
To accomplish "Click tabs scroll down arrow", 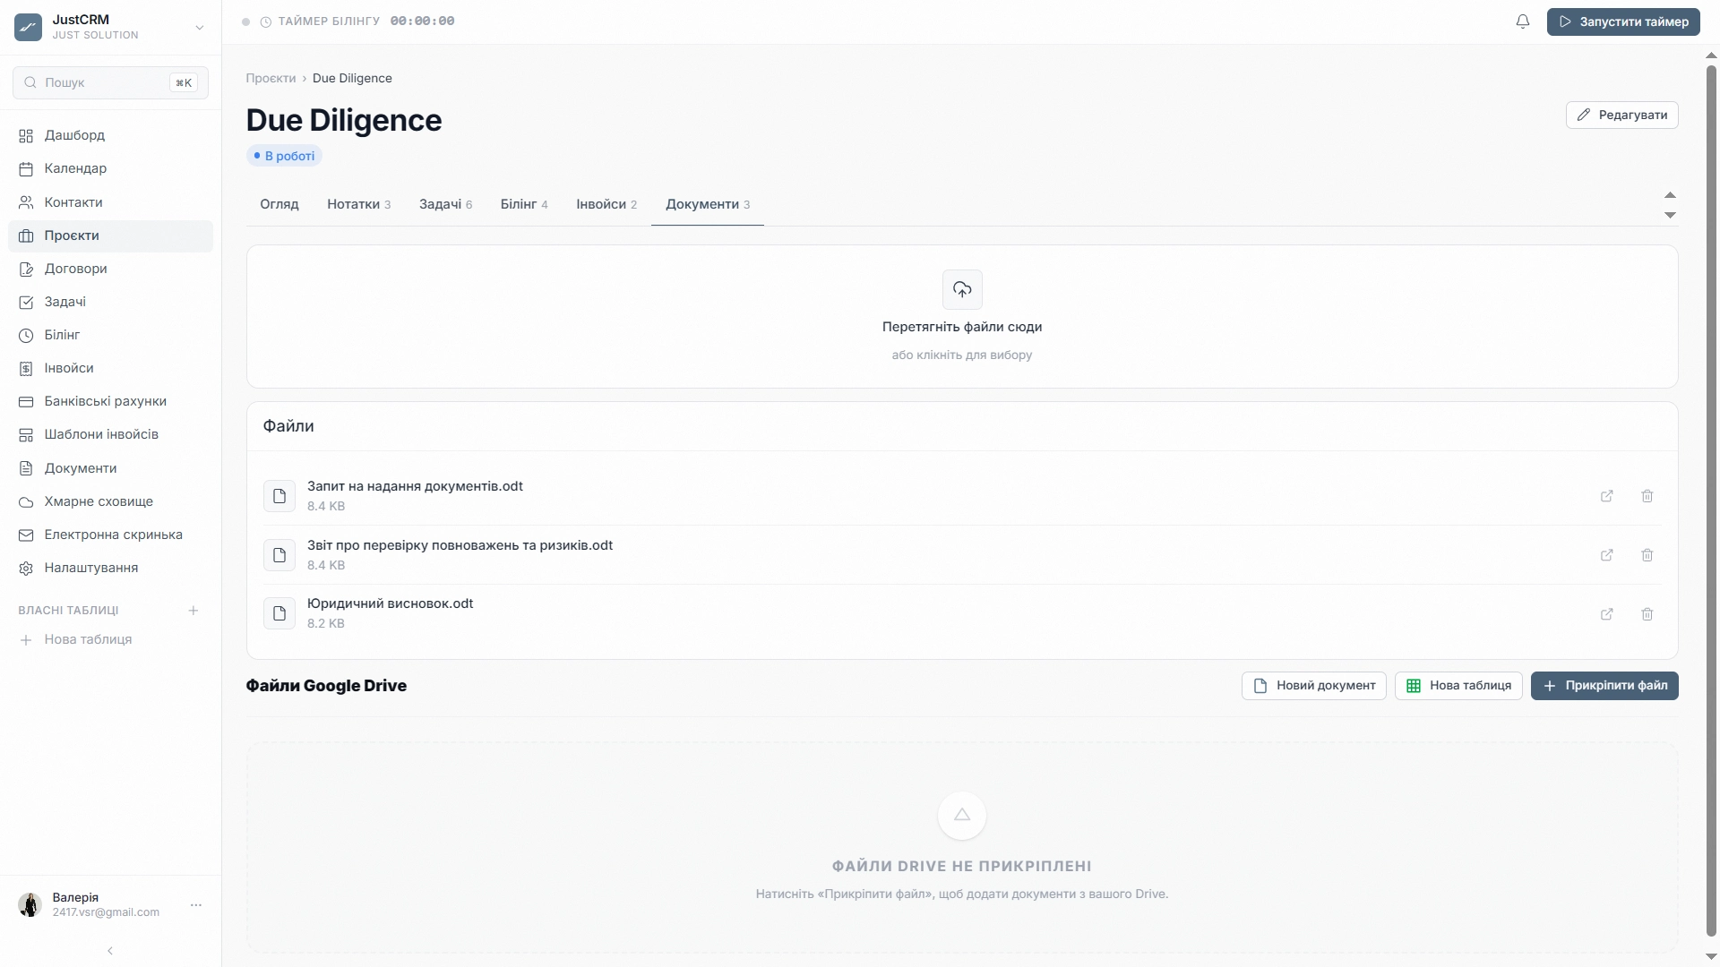I will [1670, 215].
